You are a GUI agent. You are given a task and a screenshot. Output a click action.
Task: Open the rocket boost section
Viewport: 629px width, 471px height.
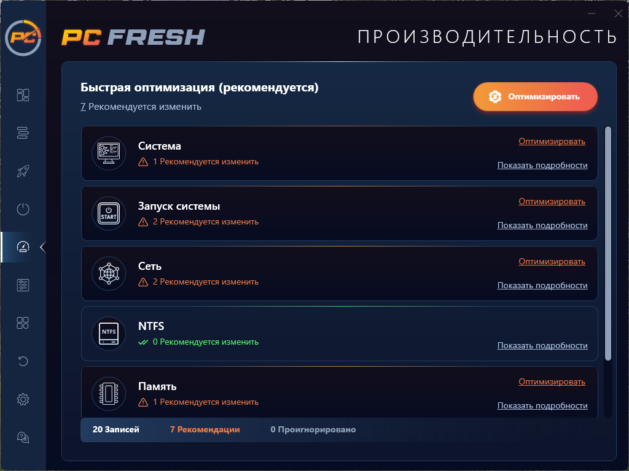pos(23,171)
